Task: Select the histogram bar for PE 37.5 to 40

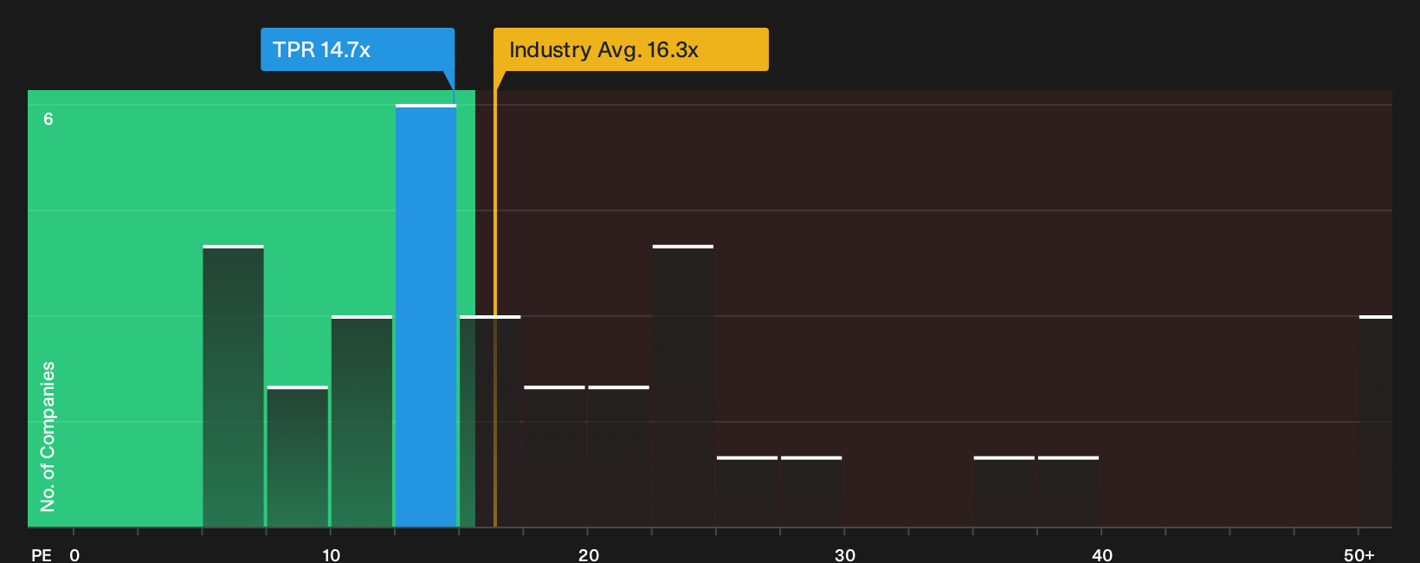Action: pos(1068,492)
